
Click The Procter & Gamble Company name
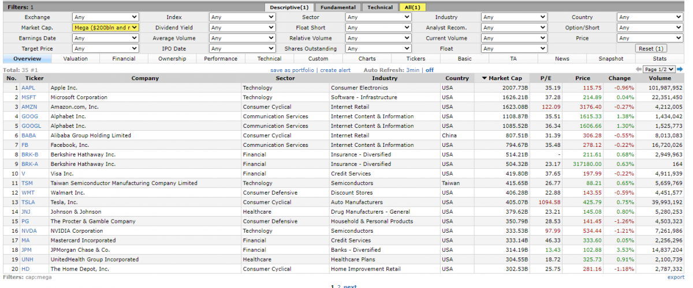[93, 221]
